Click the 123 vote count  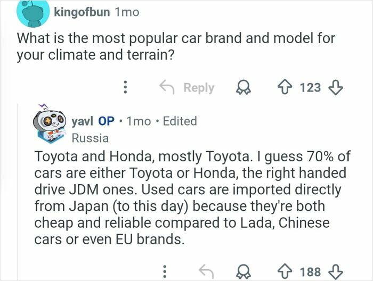[x=310, y=87]
